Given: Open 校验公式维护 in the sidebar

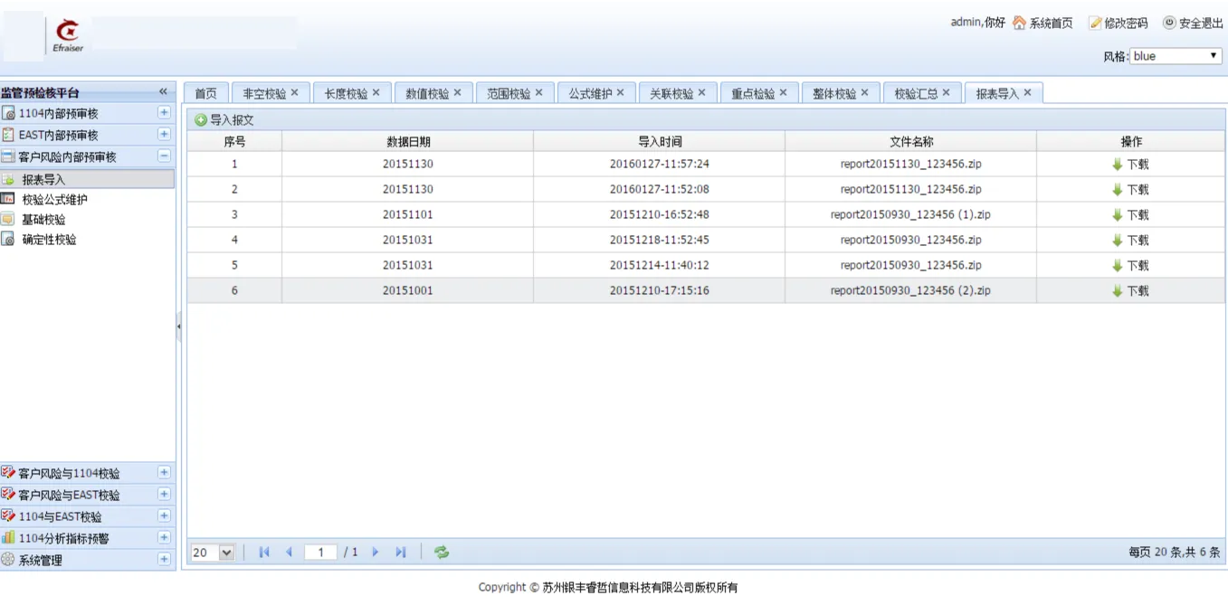Looking at the screenshot, I should point(54,199).
